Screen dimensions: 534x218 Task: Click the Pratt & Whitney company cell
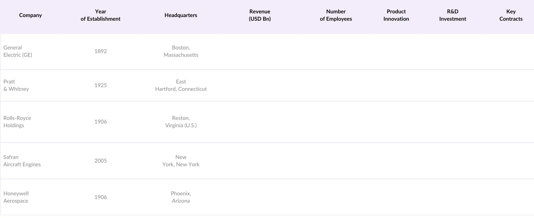click(16, 85)
